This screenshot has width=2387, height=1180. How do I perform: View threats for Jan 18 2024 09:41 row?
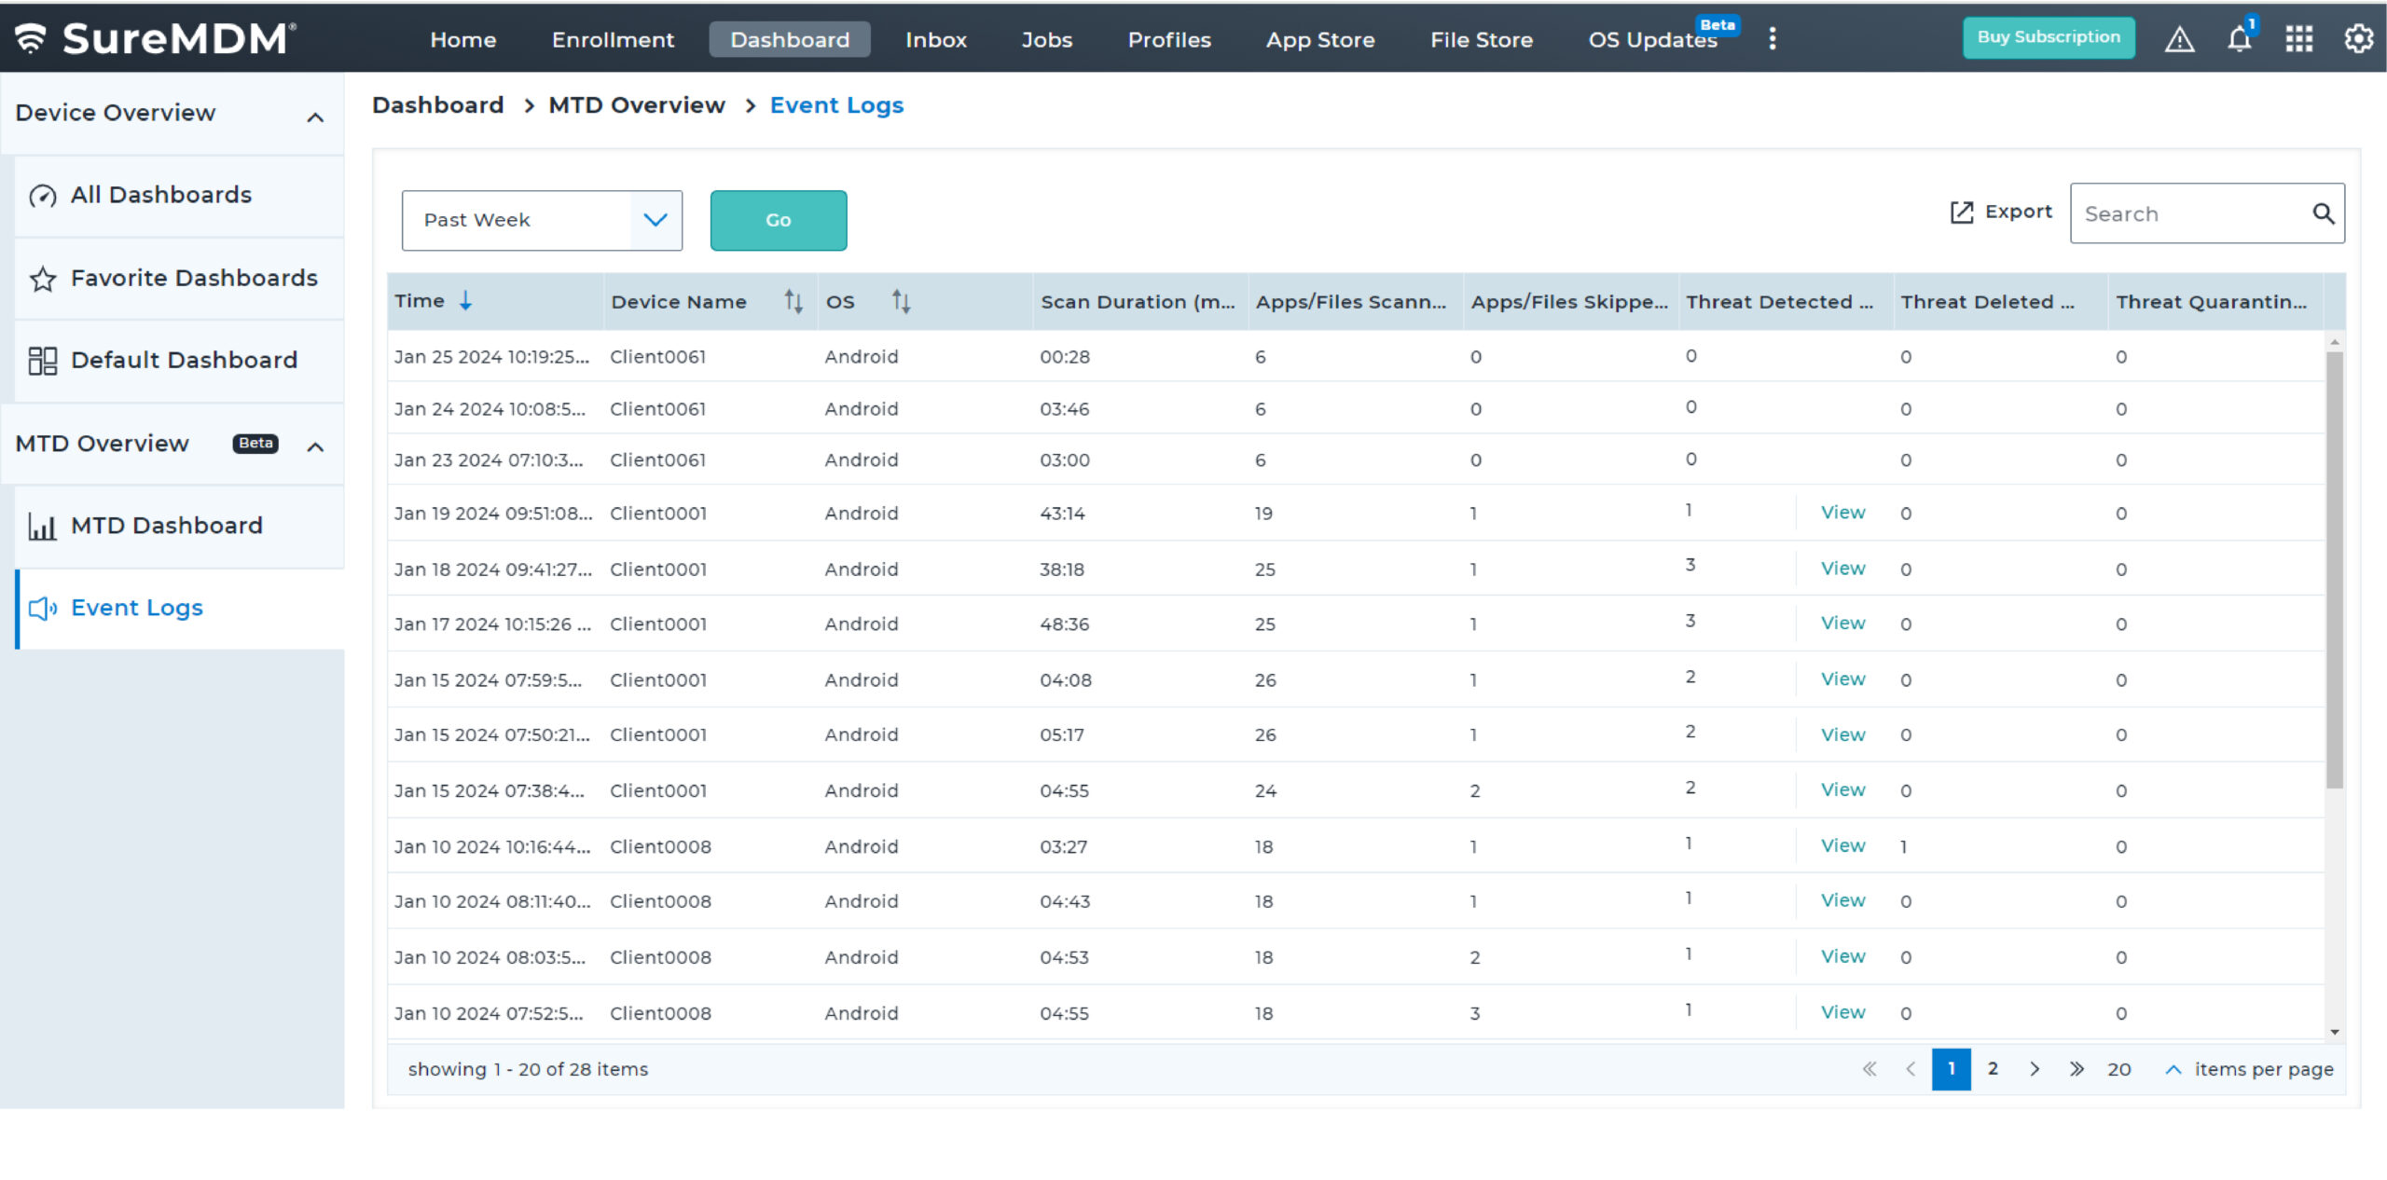click(x=1842, y=569)
